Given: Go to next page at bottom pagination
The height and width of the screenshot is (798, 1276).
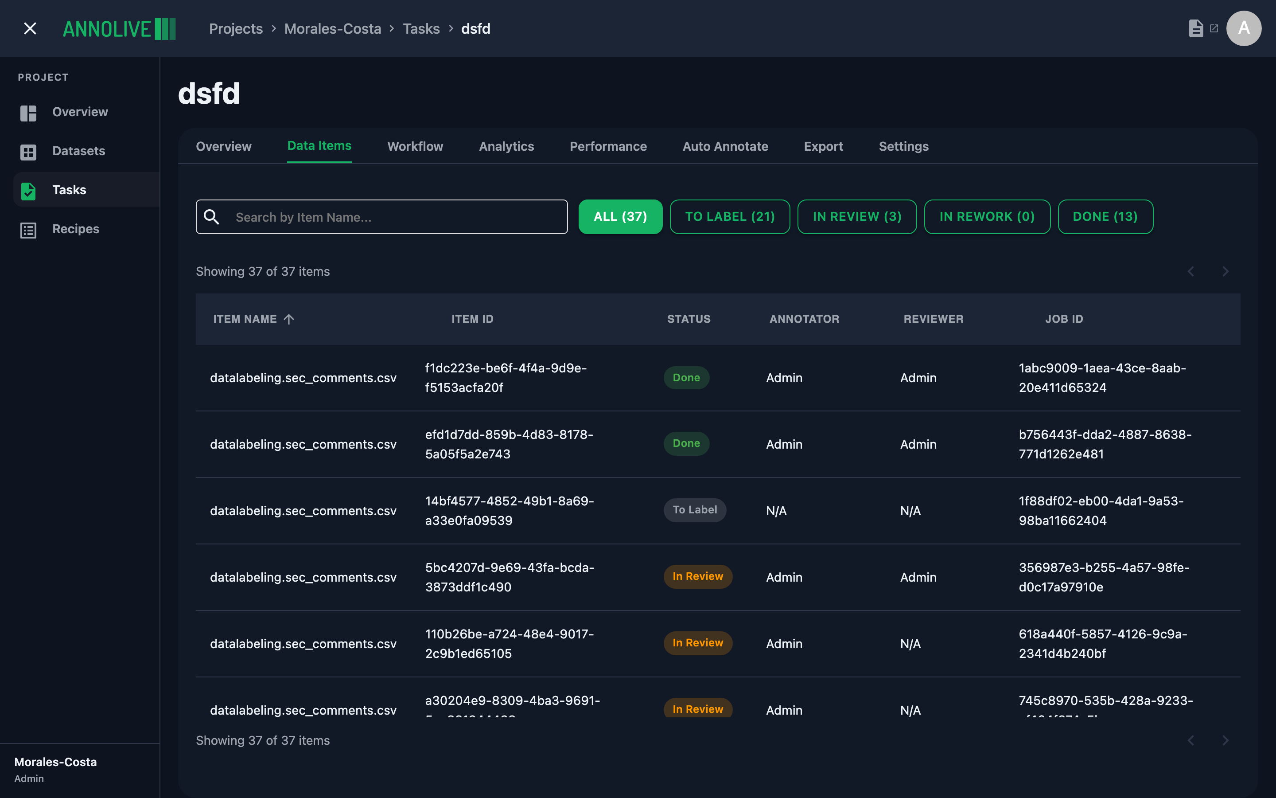Looking at the screenshot, I should point(1225,740).
